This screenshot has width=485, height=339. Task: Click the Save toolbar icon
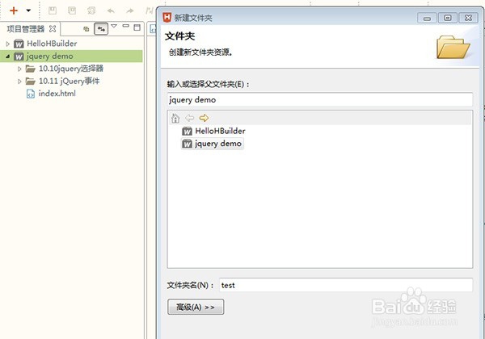coord(53,10)
